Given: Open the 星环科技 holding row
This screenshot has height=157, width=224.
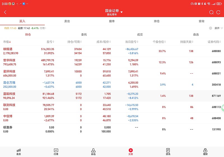Looking at the screenshot, I should (112, 74).
